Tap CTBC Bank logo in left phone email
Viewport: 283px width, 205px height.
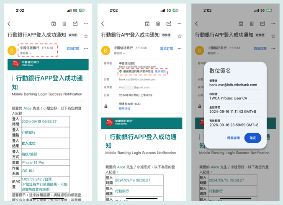pyautogui.click(x=25, y=64)
